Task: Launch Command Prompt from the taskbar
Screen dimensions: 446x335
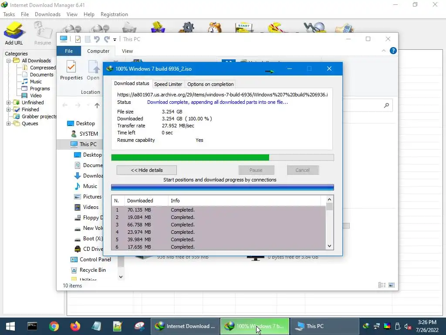Action: (32, 326)
